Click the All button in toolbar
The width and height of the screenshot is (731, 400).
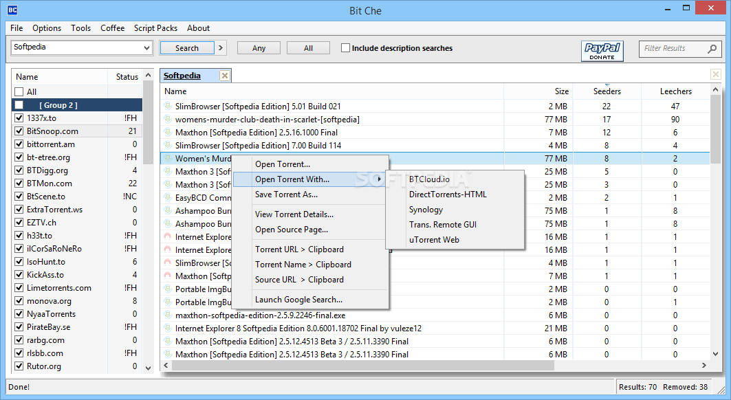(x=308, y=48)
